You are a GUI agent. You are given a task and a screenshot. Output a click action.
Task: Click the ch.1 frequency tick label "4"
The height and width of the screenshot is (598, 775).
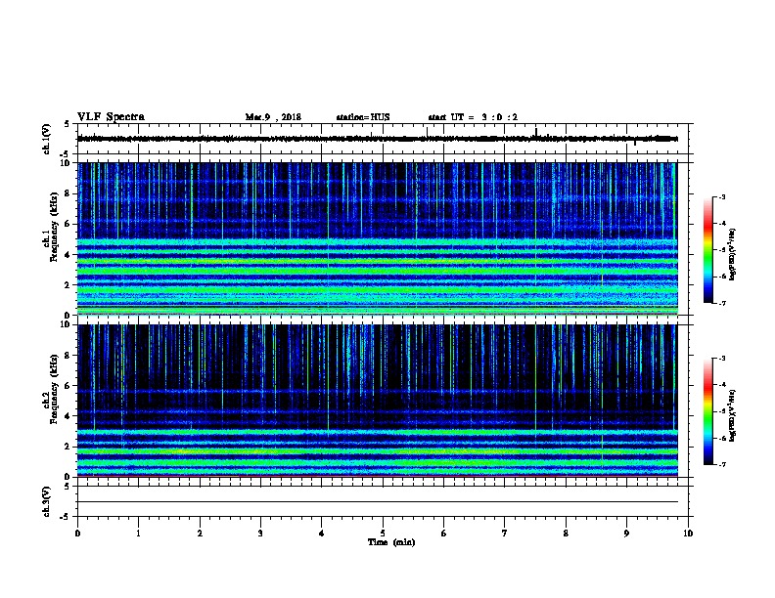[x=68, y=255]
